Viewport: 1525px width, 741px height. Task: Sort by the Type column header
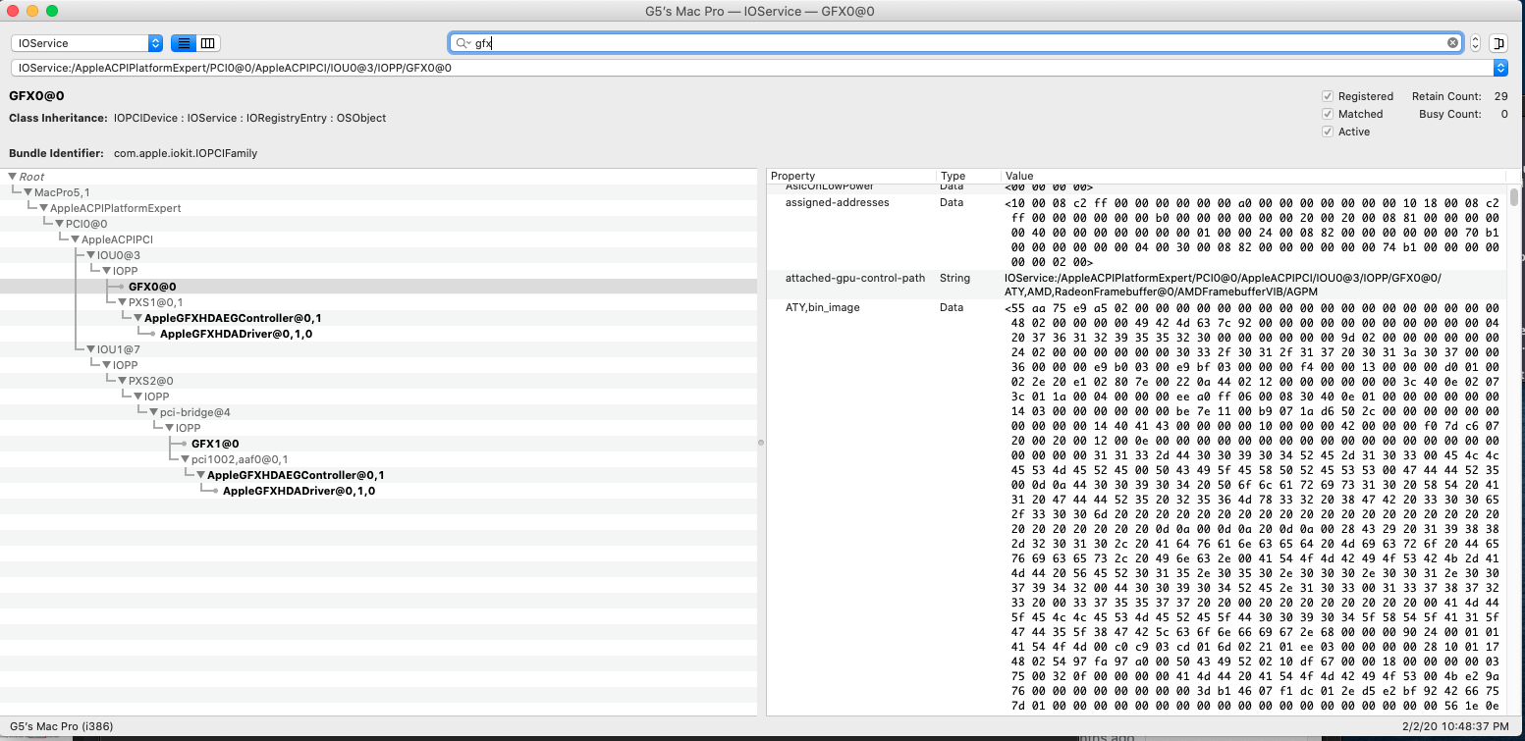pos(967,176)
